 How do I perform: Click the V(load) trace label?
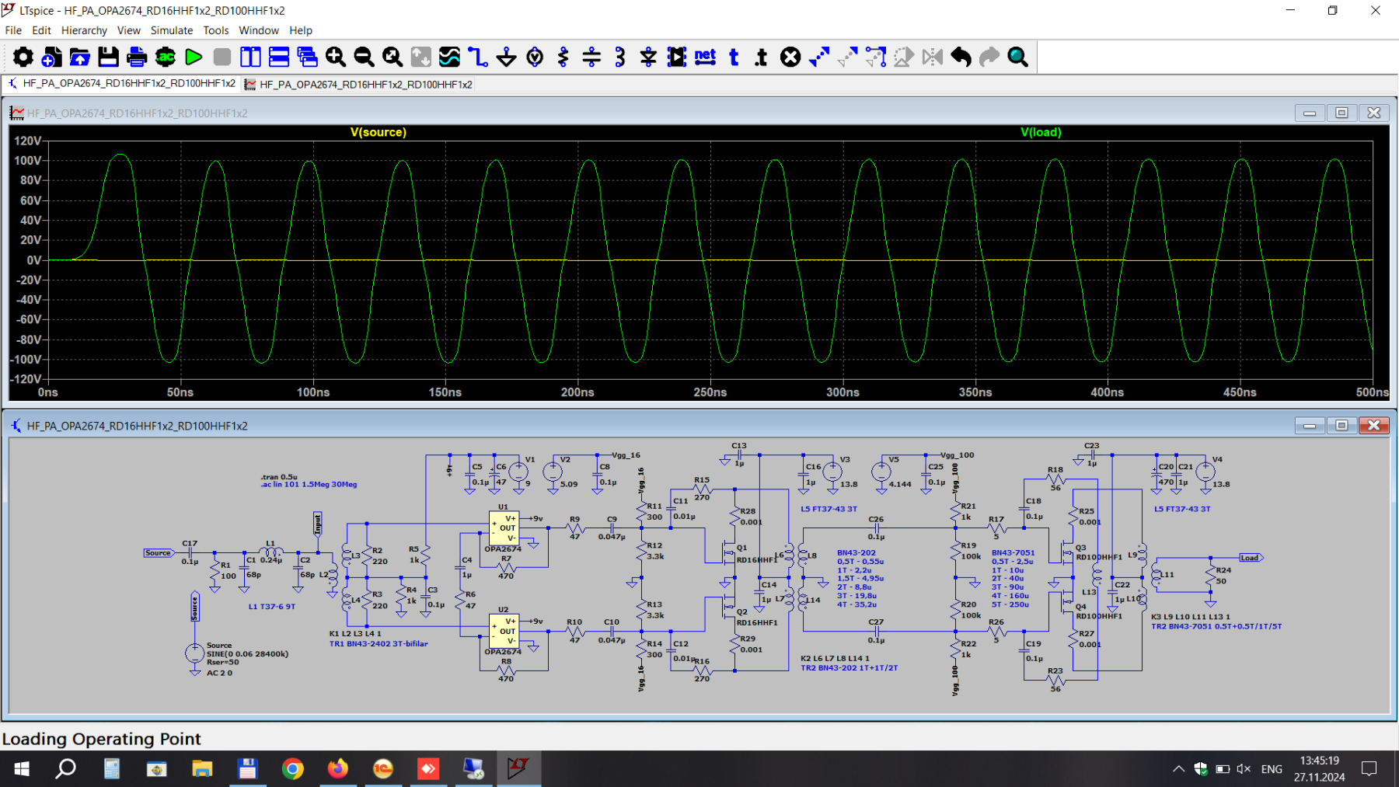coord(1041,132)
